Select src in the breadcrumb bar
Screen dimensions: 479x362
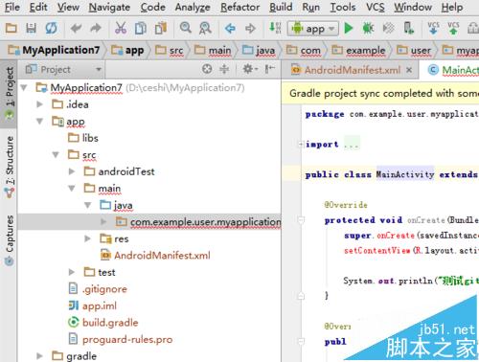point(170,50)
